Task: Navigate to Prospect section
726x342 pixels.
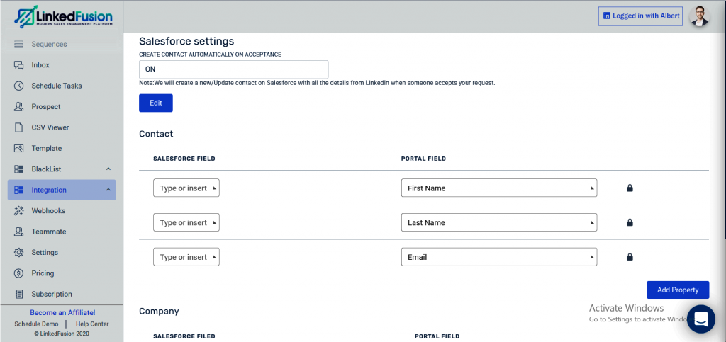Action: [x=46, y=107]
